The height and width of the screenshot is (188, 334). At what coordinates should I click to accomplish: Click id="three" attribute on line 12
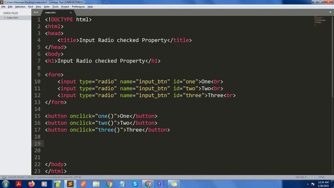(189, 96)
